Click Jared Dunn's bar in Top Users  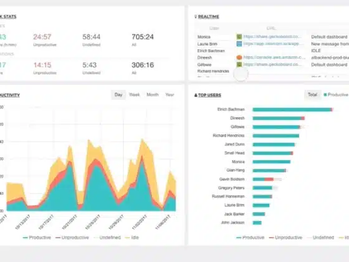click(x=274, y=144)
